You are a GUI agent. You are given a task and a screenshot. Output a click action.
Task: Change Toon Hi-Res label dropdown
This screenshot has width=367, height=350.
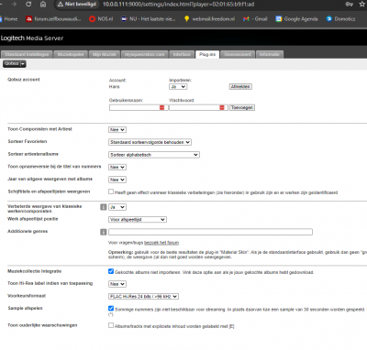point(117,284)
